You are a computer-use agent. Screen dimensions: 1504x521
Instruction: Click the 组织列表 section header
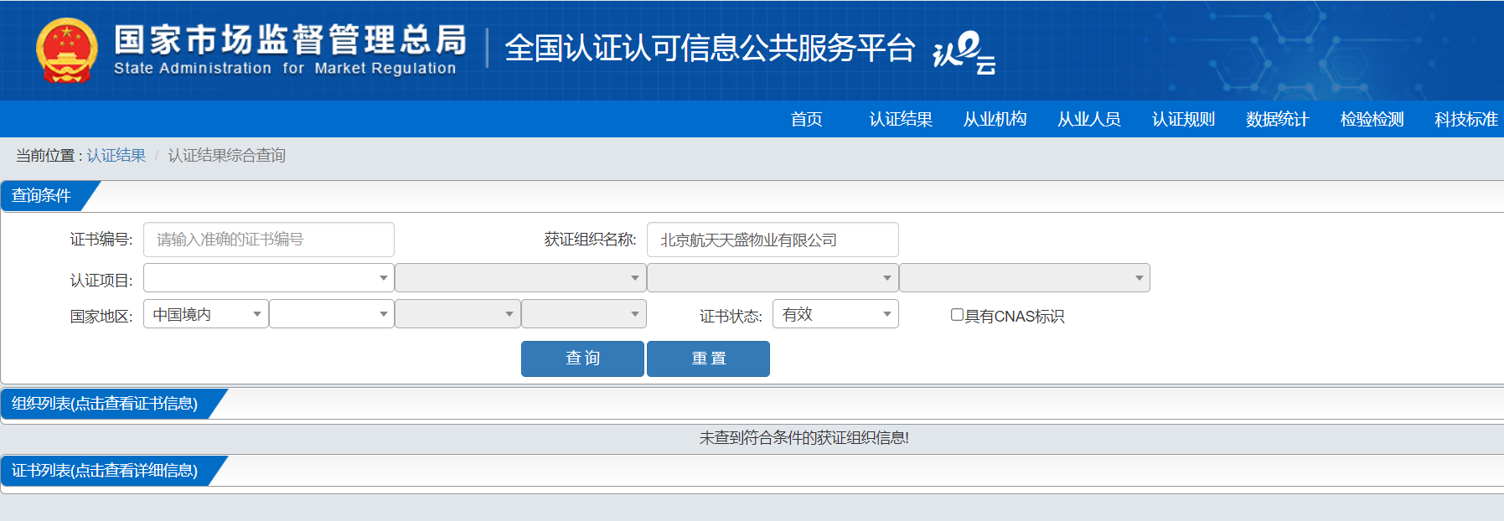tap(105, 404)
